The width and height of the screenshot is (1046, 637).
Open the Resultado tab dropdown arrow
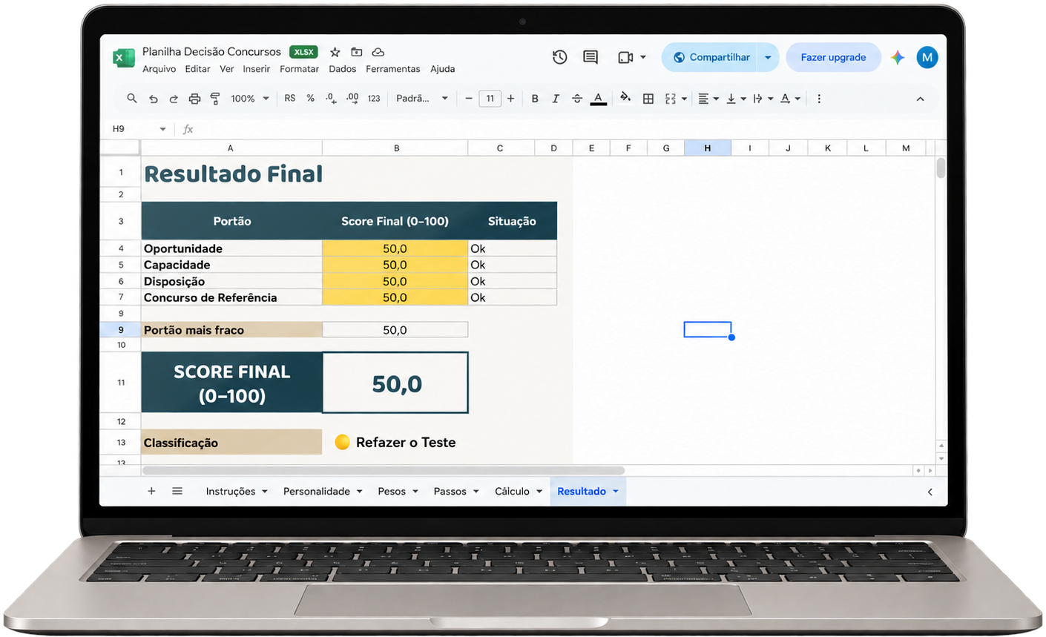[616, 492]
